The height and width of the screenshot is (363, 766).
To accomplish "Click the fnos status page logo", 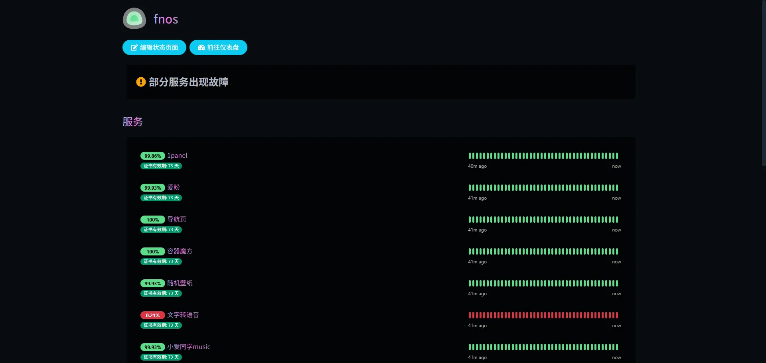I will (134, 19).
